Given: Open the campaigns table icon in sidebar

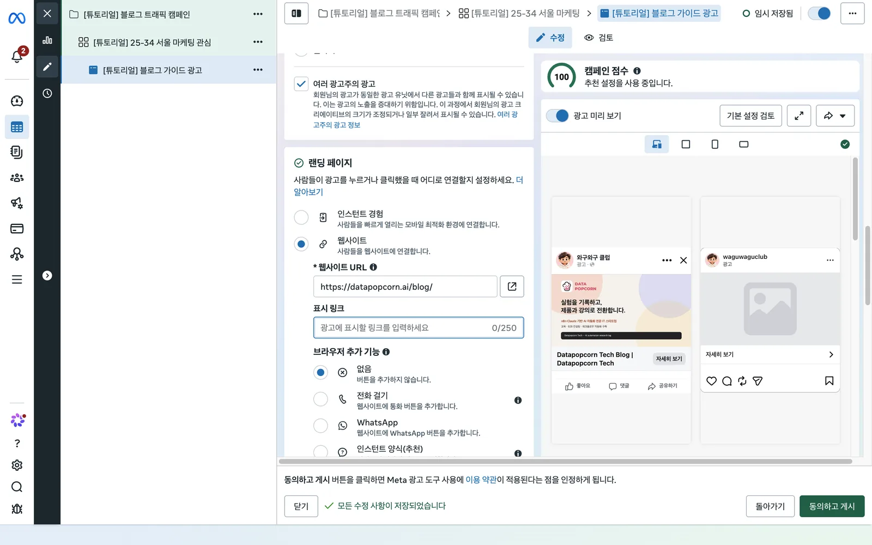Looking at the screenshot, I should coord(17,128).
